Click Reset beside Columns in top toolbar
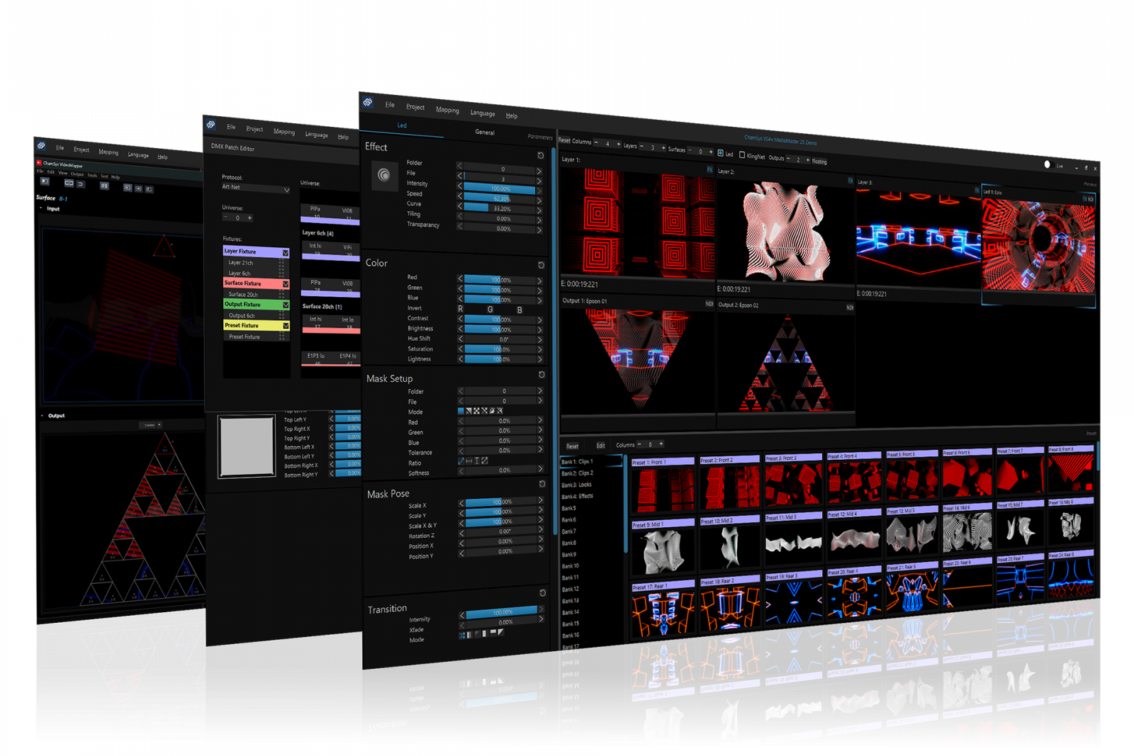Image resolution: width=1134 pixels, height=756 pixels. (564, 140)
